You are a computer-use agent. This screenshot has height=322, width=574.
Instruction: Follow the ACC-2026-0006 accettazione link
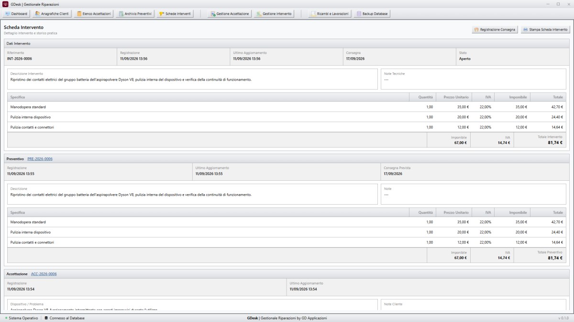[44, 274]
